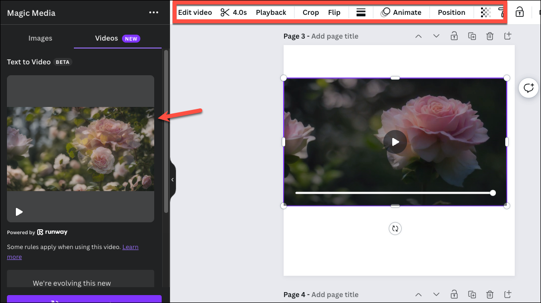Screen dimensions: 541x303
Task: Open the transparency settings icon
Action: [x=485, y=12]
